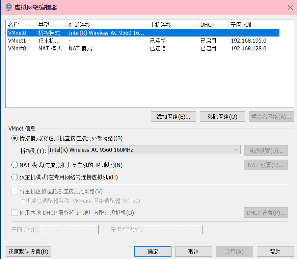The image size is (297, 259).
Task: Cancel changes with the 取消 button
Action: pos(193,251)
